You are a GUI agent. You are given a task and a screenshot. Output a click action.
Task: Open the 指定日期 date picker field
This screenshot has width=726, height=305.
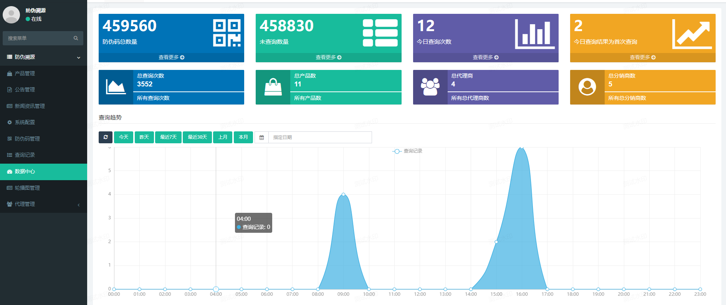pos(319,138)
